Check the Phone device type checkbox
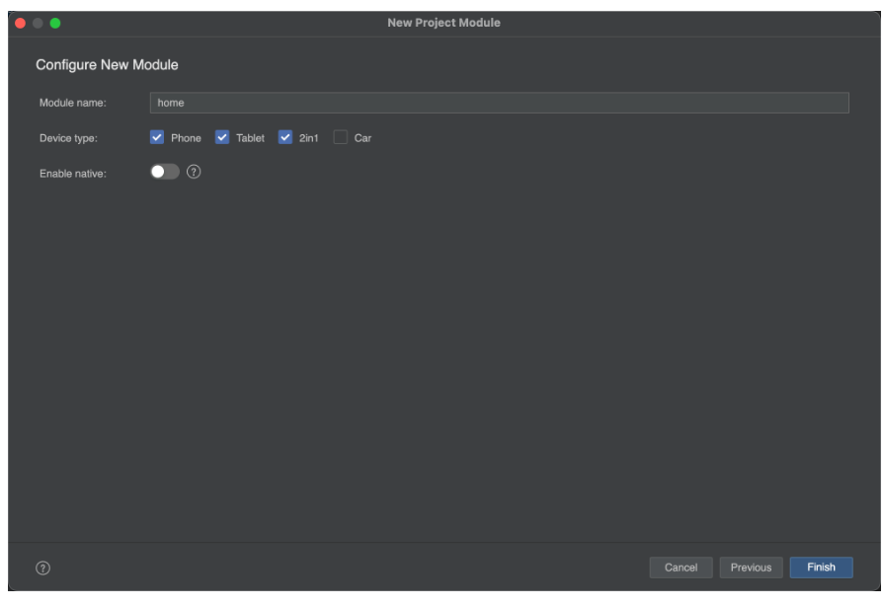 click(158, 138)
